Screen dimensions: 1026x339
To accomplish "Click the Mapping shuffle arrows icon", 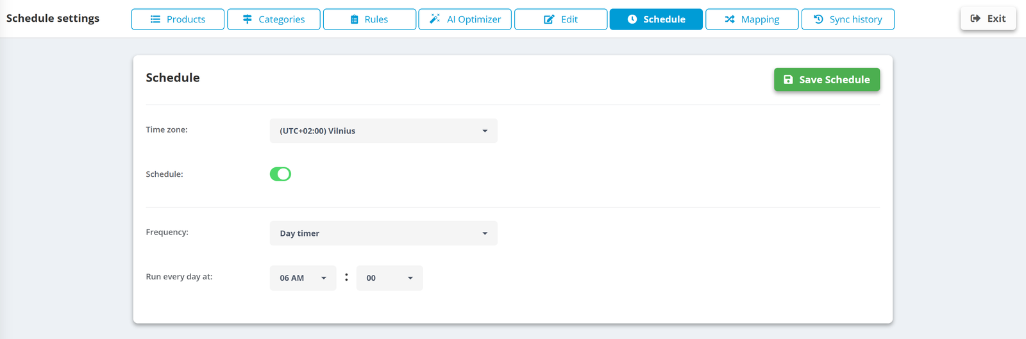I will click(730, 19).
